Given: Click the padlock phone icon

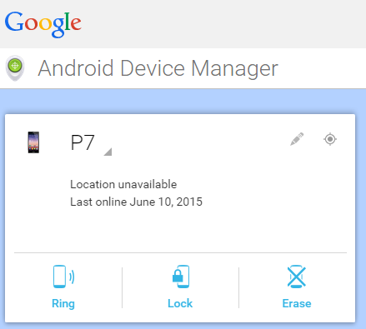Looking at the screenshot, I should click(181, 277).
